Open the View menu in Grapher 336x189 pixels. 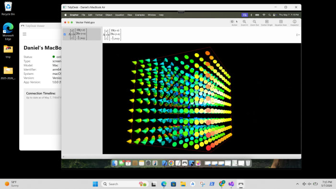point(130,15)
